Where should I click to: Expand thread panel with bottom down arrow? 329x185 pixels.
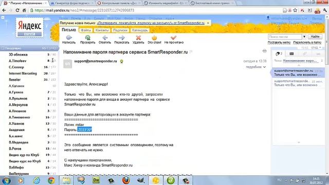click(299, 142)
